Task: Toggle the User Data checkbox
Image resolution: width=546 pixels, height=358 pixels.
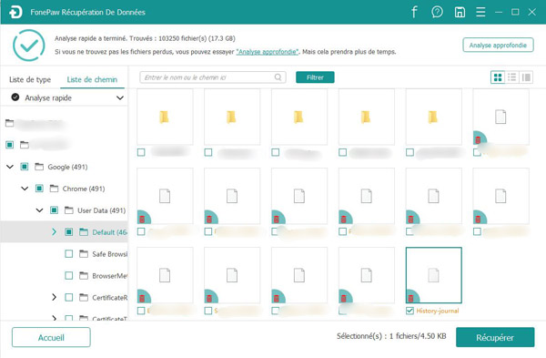Action: tap(54, 210)
